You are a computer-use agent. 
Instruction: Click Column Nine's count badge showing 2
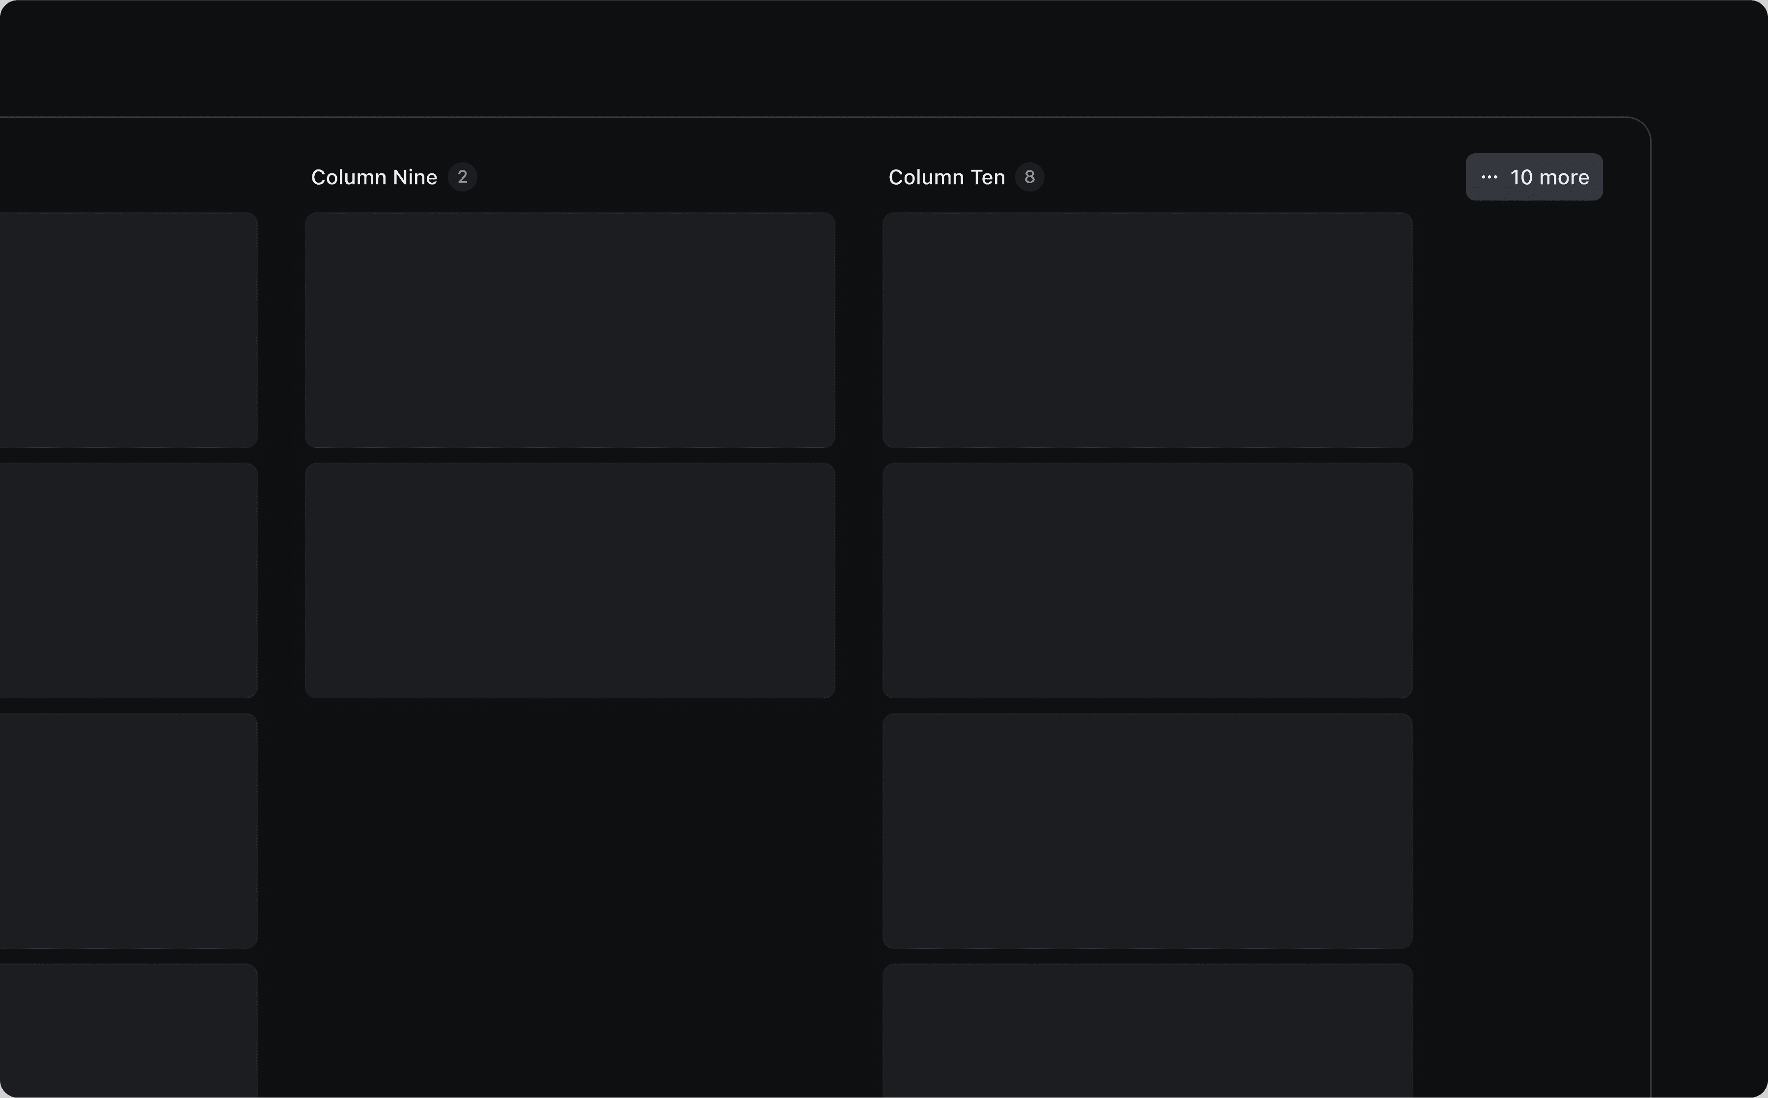click(x=462, y=177)
